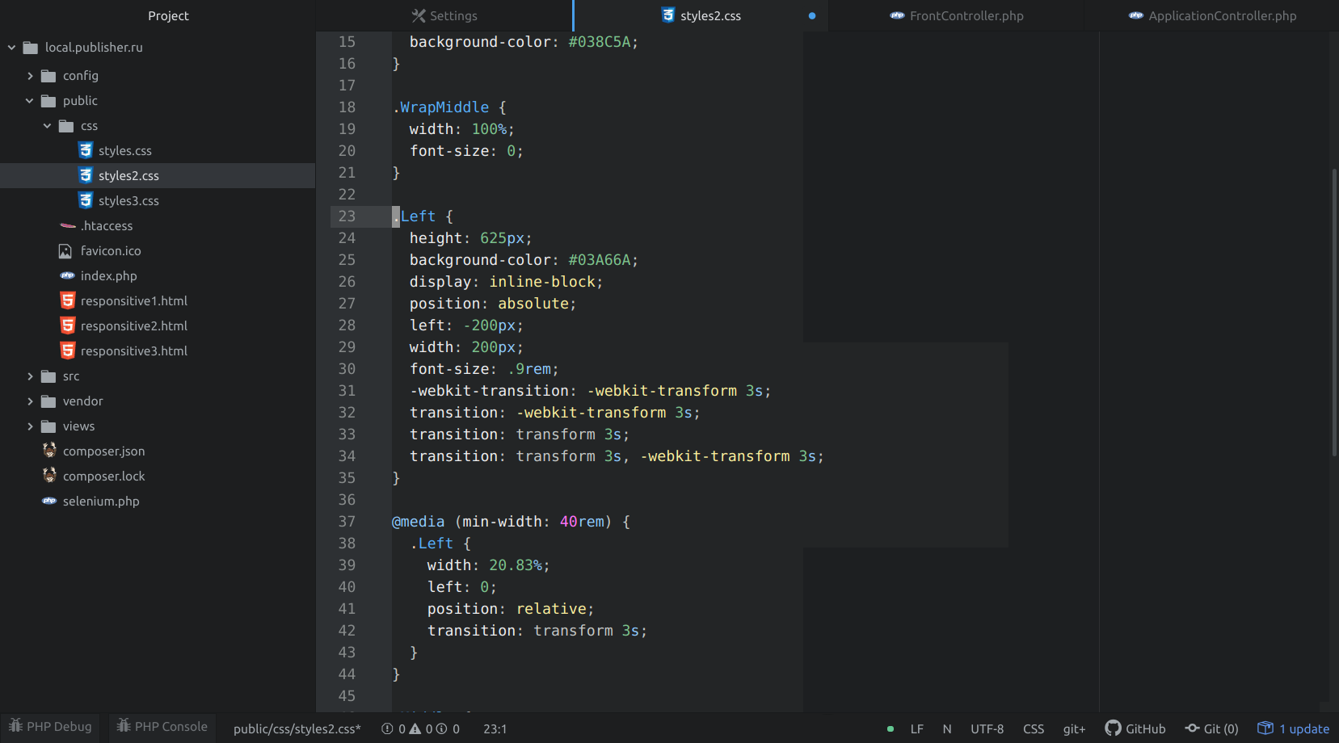Click the CSS icon beside styles3.css

point(86,200)
